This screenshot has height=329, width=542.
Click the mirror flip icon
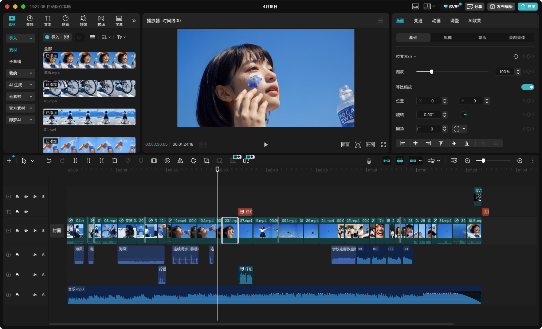180,161
